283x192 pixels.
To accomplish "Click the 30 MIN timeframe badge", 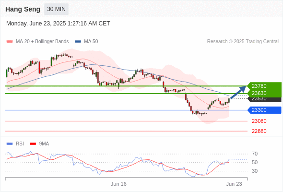I will pos(56,9).
